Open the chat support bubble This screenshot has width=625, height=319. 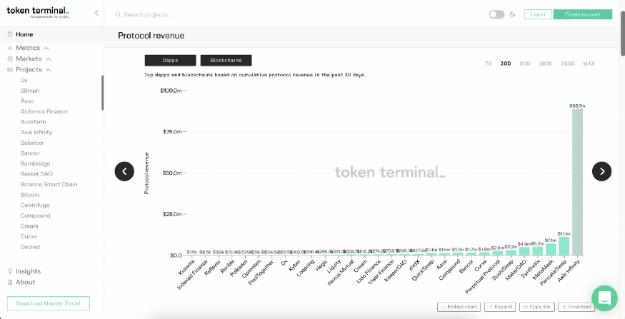tap(605, 298)
